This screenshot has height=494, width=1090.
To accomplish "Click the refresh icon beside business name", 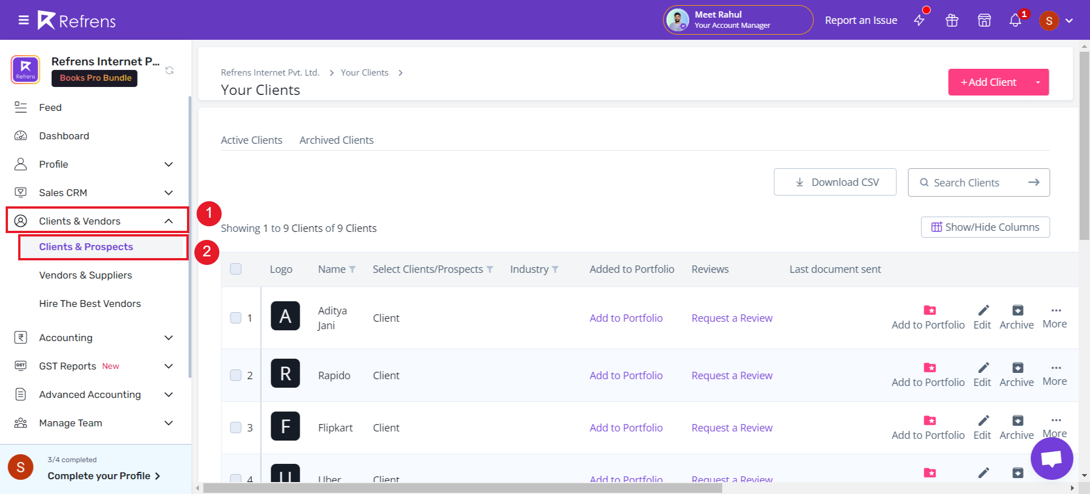I will (169, 70).
